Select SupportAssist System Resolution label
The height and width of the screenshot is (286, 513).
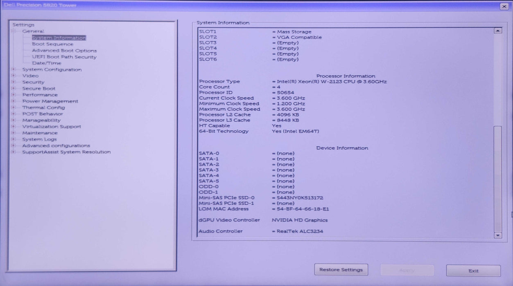[66, 152]
